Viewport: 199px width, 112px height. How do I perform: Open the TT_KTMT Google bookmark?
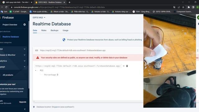pyautogui.click(x=19, y=12)
